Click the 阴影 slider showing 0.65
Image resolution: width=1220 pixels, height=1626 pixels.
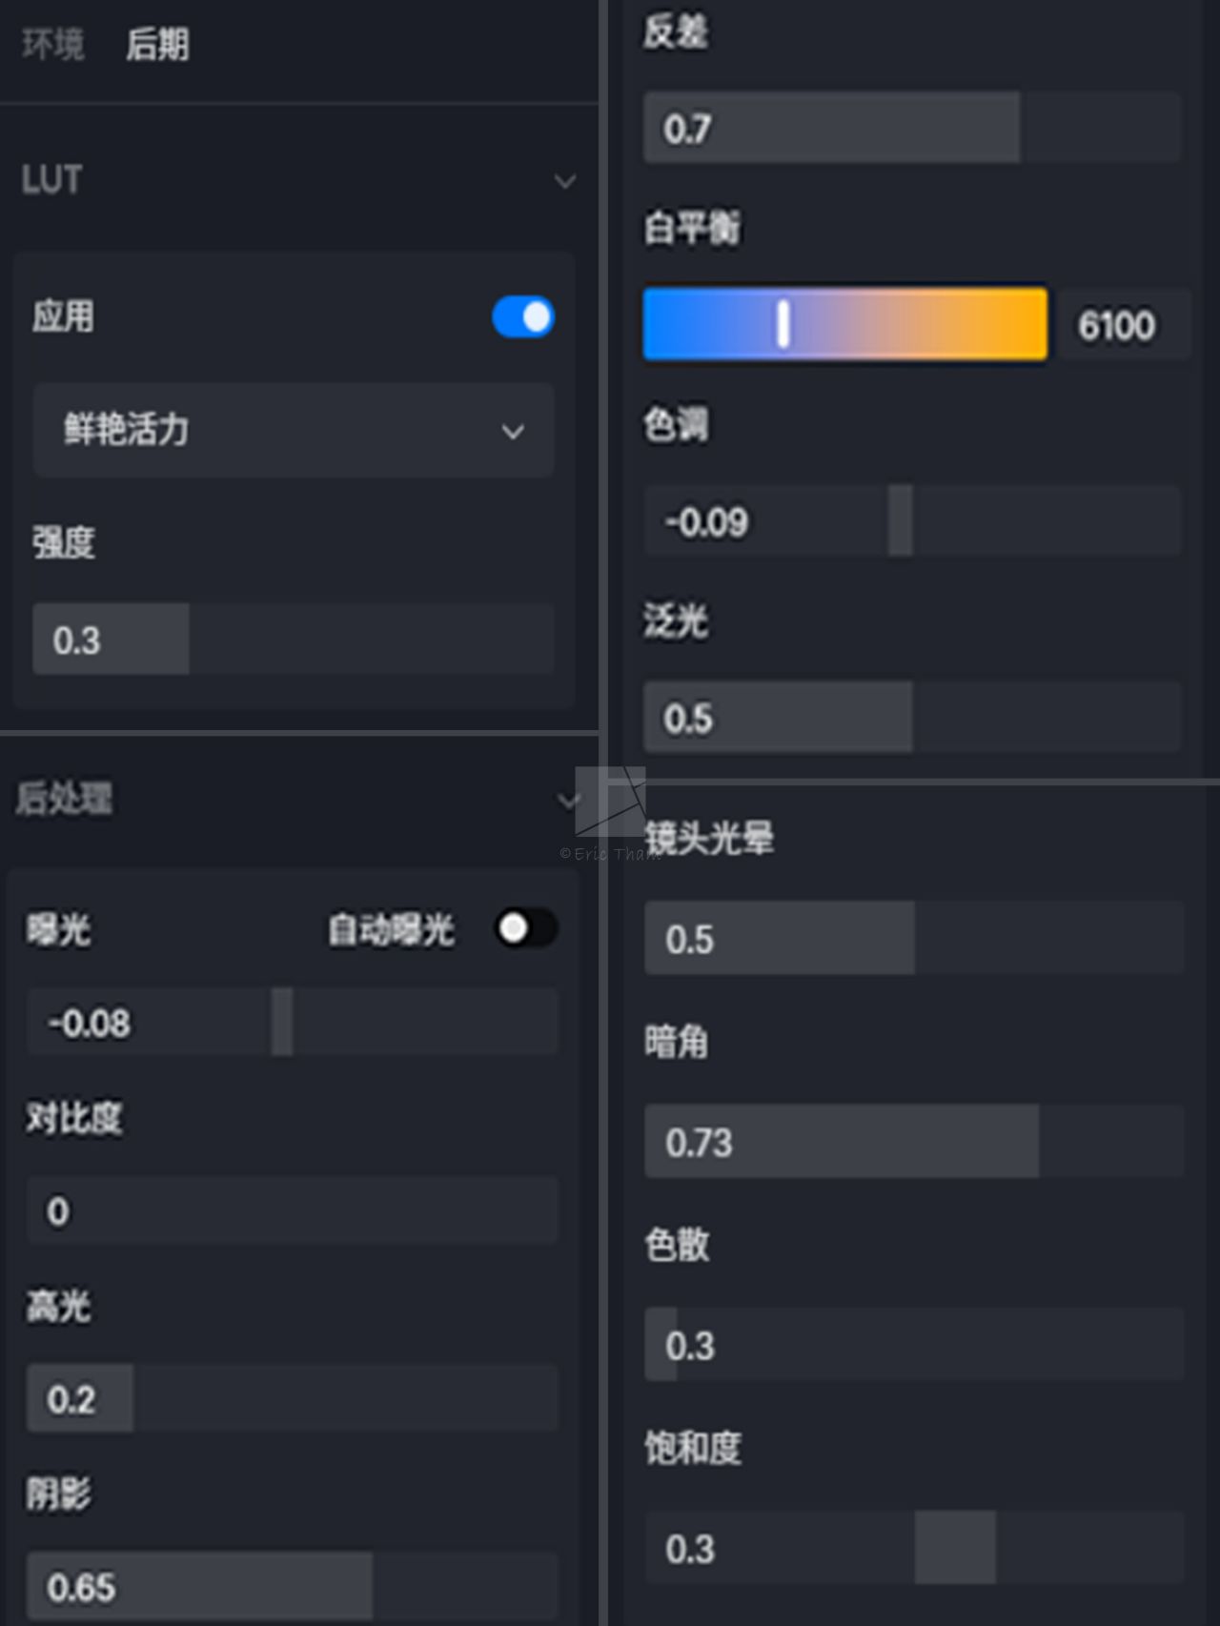(293, 1587)
